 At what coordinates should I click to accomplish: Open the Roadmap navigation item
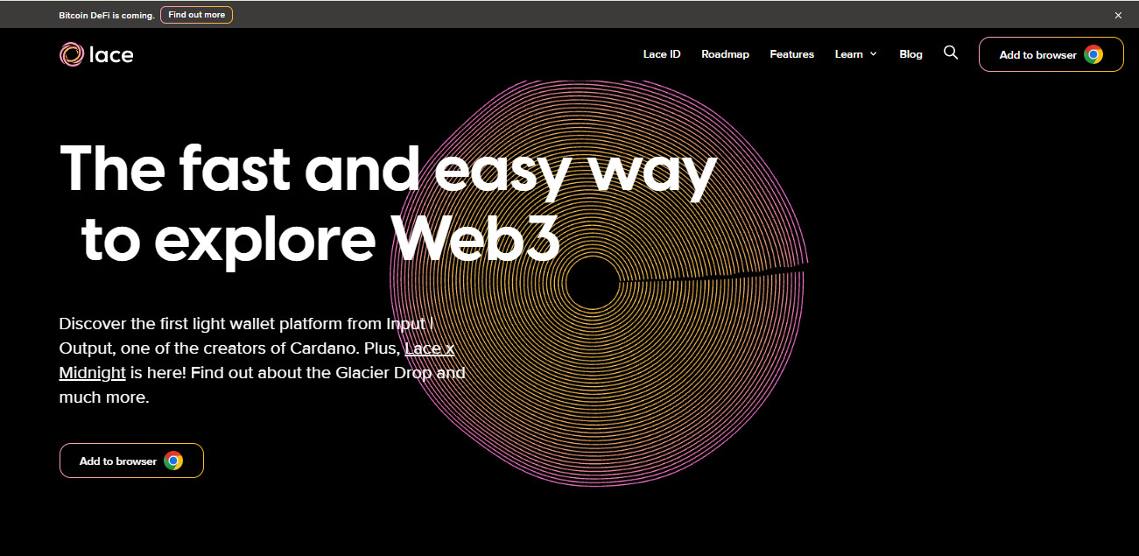[x=725, y=54]
